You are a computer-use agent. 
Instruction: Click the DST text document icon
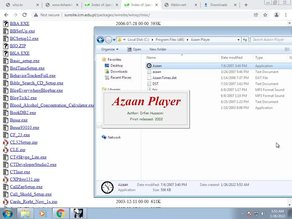pyautogui.click(x=149, y=84)
